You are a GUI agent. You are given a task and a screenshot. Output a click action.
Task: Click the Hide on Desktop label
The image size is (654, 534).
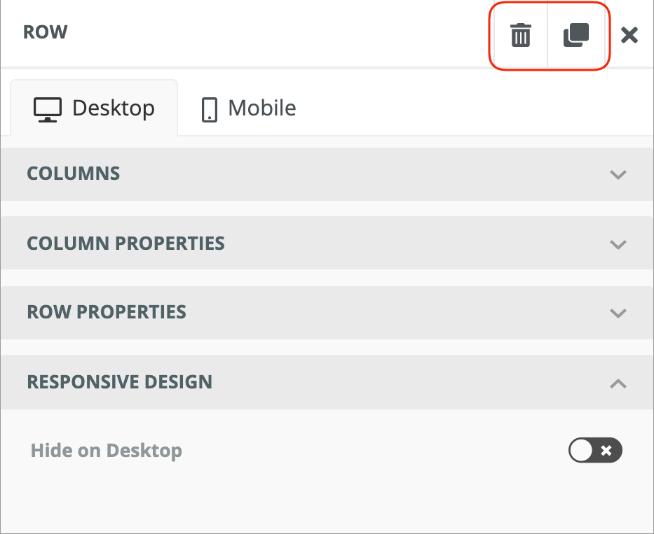pos(107,451)
